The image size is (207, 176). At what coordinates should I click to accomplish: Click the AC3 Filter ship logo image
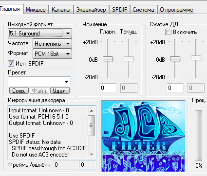144,136
